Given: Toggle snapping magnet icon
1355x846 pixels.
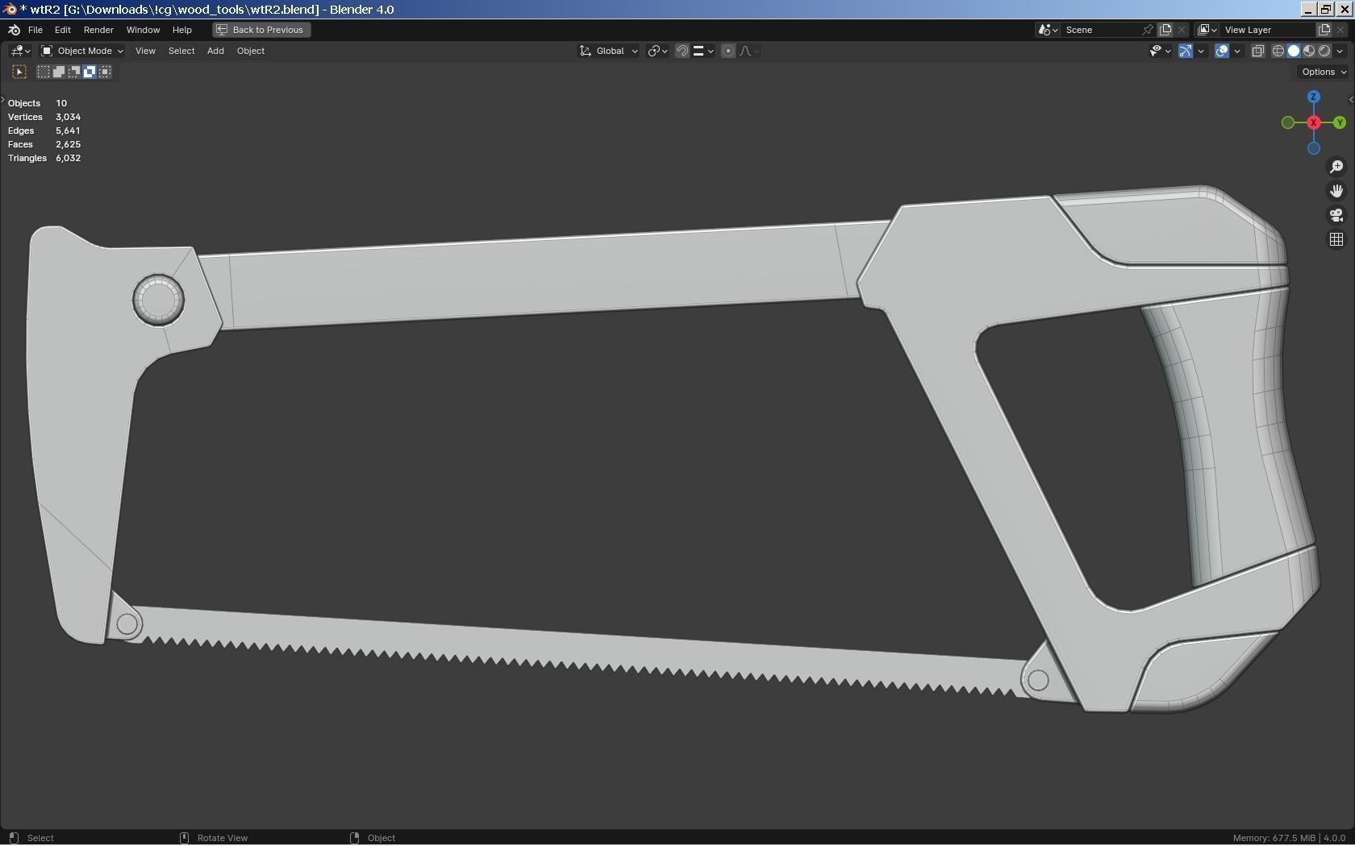Looking at the screenshot, I should tap(682, 51).
